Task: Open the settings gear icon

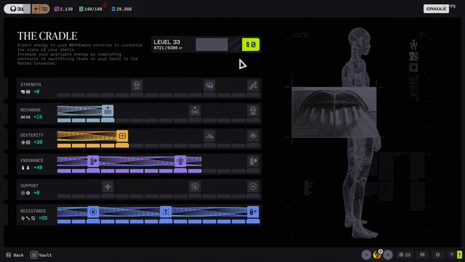Action: pos(438,254)
